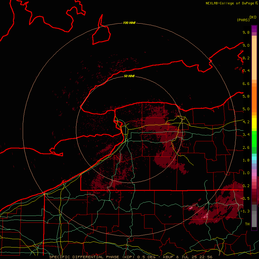Click the [PHAS] legend heading
This screenshot has height=259, width=259.
tap(243, 20)
